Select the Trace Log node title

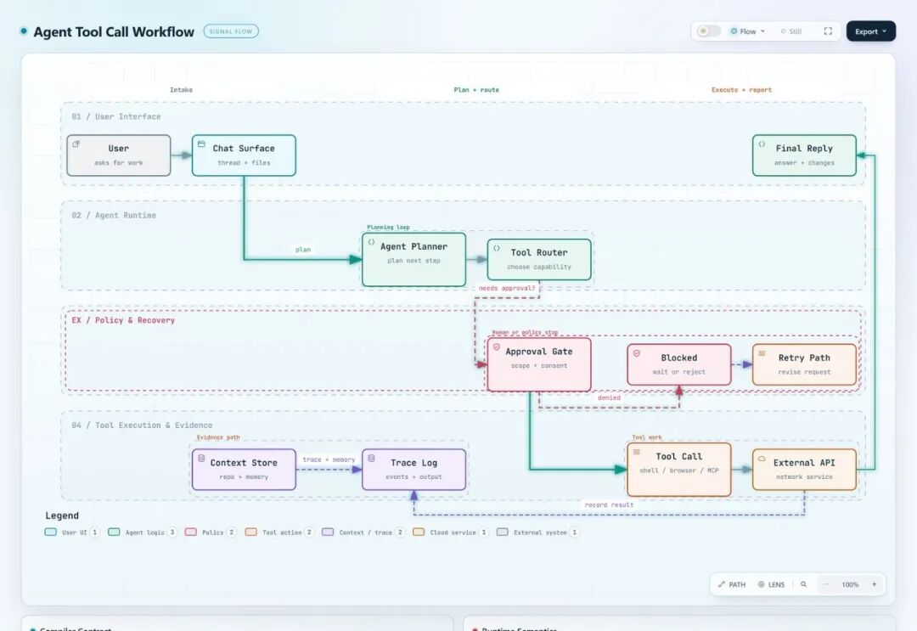coord(413,463)
